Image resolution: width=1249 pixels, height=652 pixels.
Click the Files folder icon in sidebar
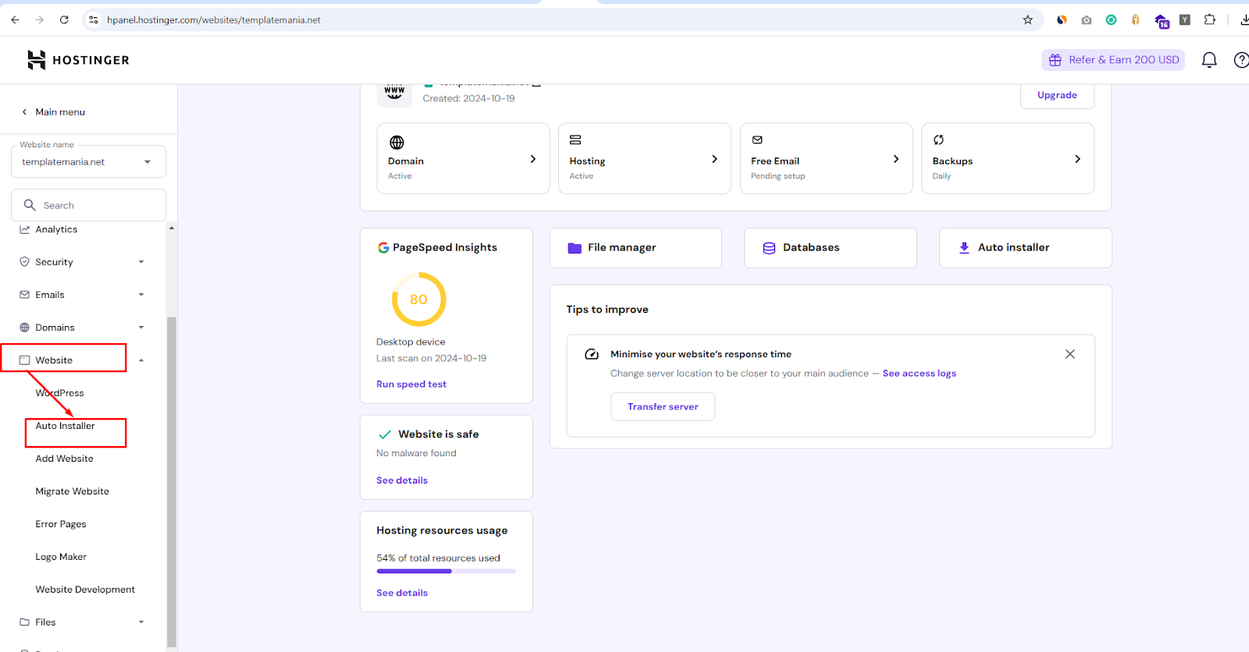click(24, 622)
